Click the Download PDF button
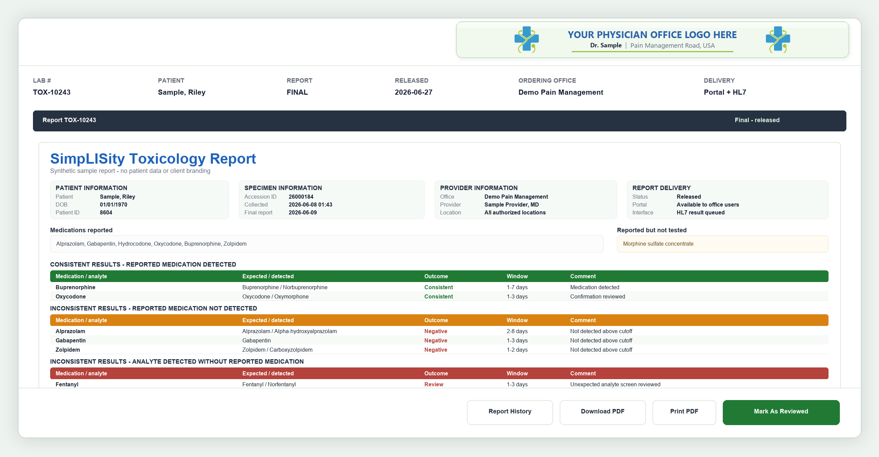 click(603, 412)
